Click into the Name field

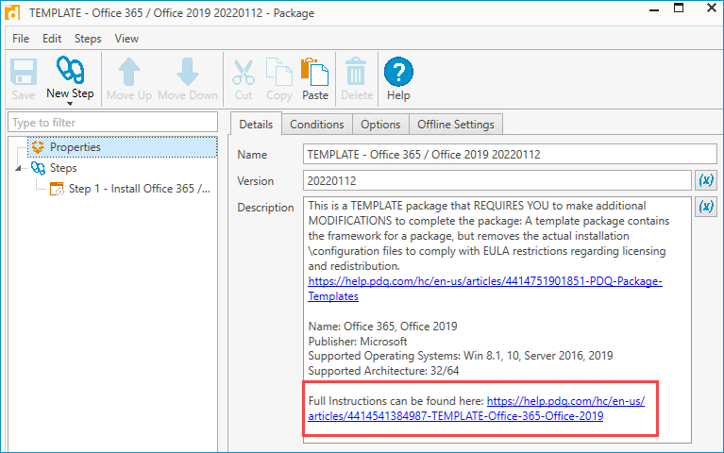tap(510, 154)
